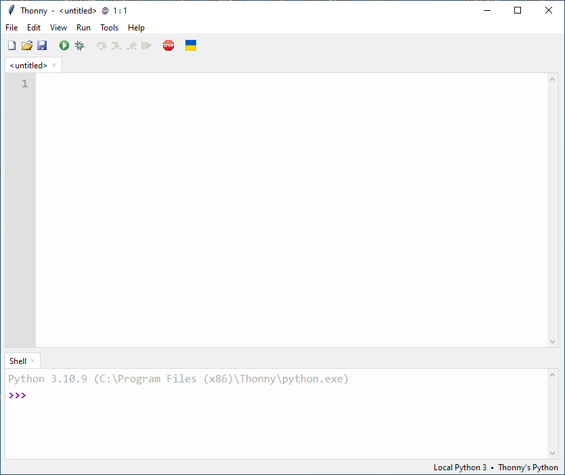Screen dimensions: 565x475
Task: Place the cursor on editor line 1
Action: (271, 84)
